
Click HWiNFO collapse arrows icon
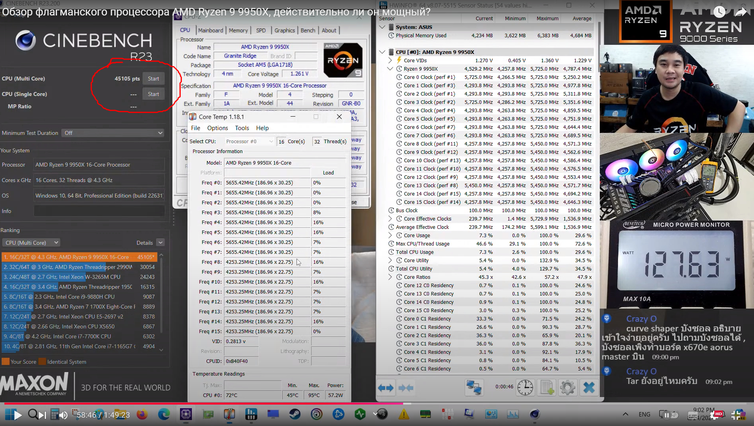pyautogui.click(x=406, y=388)
